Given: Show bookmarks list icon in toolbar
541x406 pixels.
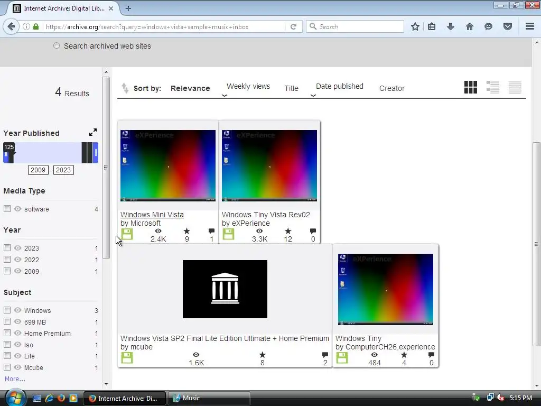Looking at the screenshot, I should [x=432, y=26].
